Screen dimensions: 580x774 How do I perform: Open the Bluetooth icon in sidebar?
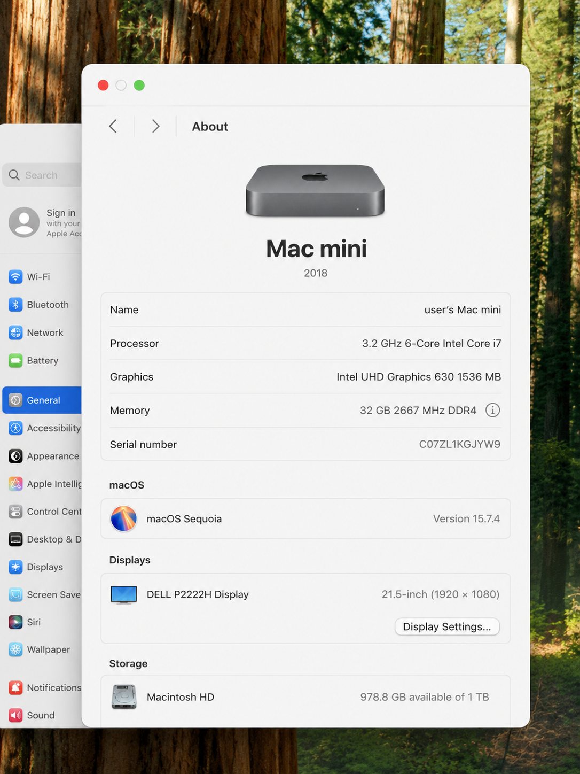pos(15,305)
